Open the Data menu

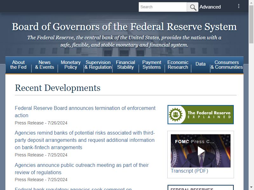(201, 64)
